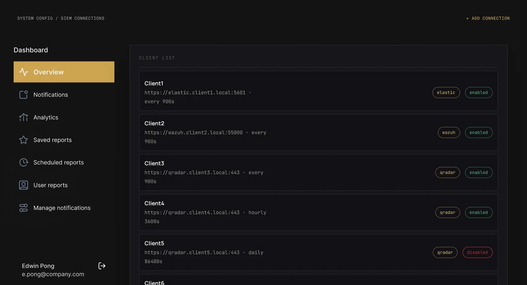Click the qradar tag on Client5

tap(445, 252)
